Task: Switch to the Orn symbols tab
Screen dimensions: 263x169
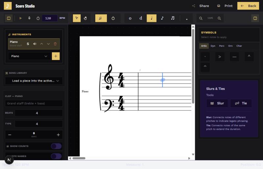Action: pyautogui.click(x=230, y=46)
